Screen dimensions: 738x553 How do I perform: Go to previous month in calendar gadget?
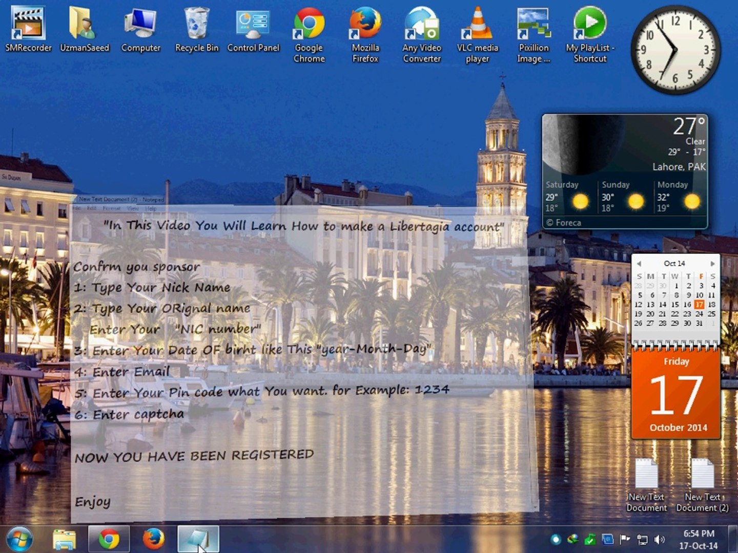[x=639, y=264]
